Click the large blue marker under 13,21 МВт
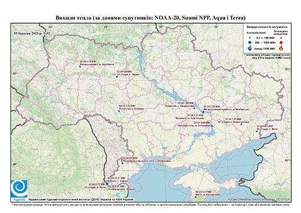This screenshot has height=213, width=301. [x=107, y=183]
